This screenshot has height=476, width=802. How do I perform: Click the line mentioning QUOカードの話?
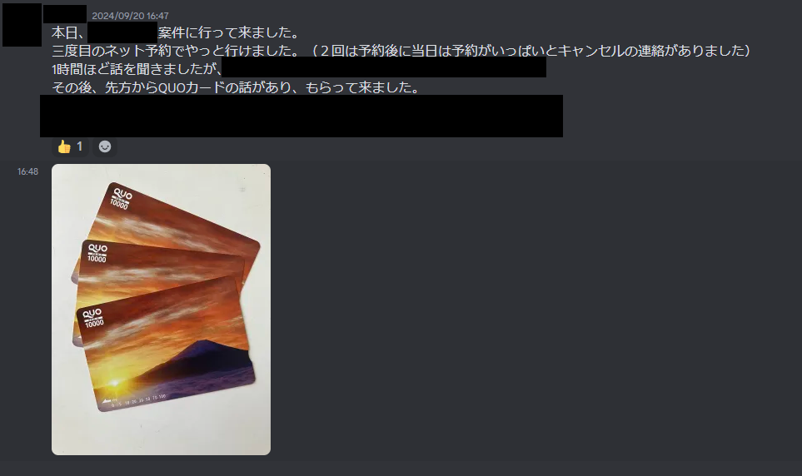tap(236, 87)
